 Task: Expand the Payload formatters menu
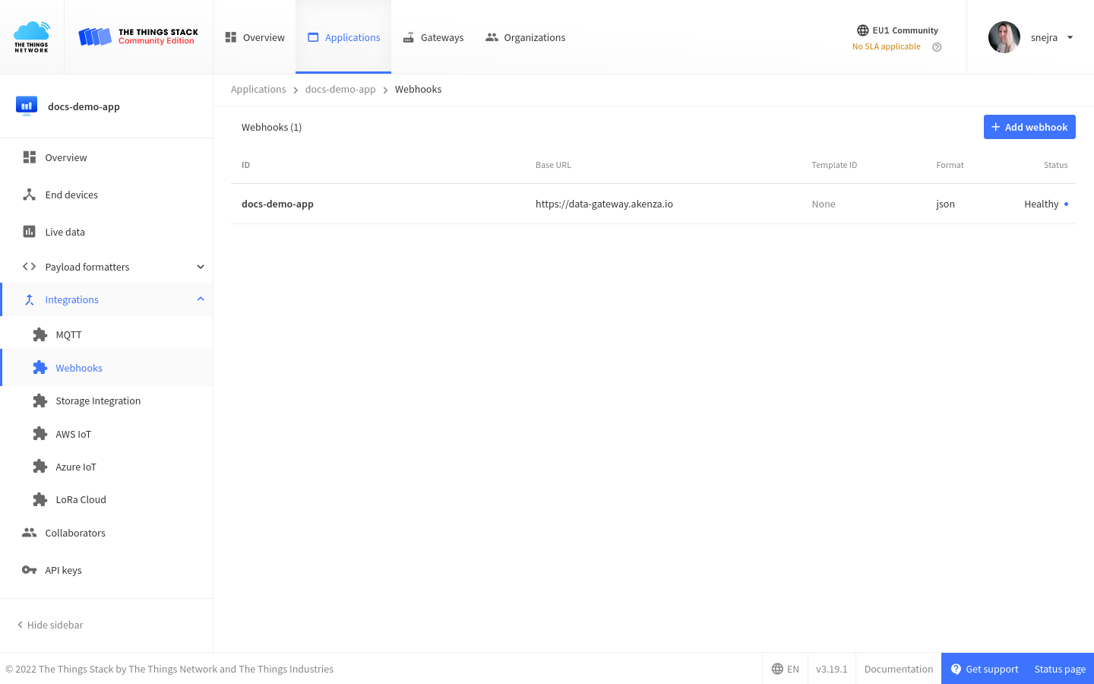click(x=87, y=267)
